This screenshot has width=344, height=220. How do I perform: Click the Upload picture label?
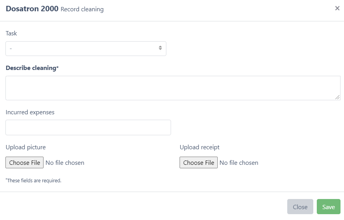[x=26, y=147]
